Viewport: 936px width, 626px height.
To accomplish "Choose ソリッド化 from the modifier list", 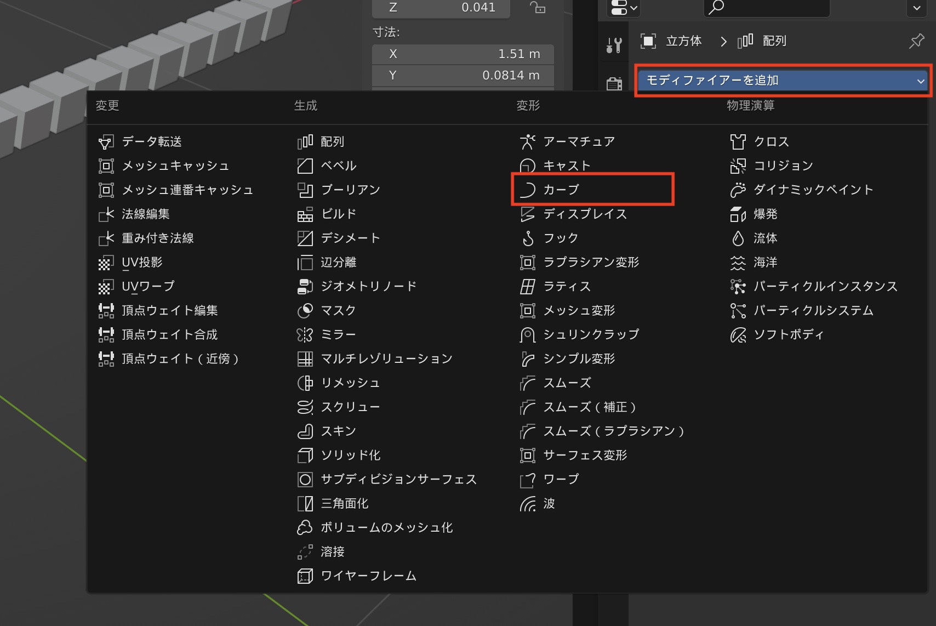I will tap(350, 456).
